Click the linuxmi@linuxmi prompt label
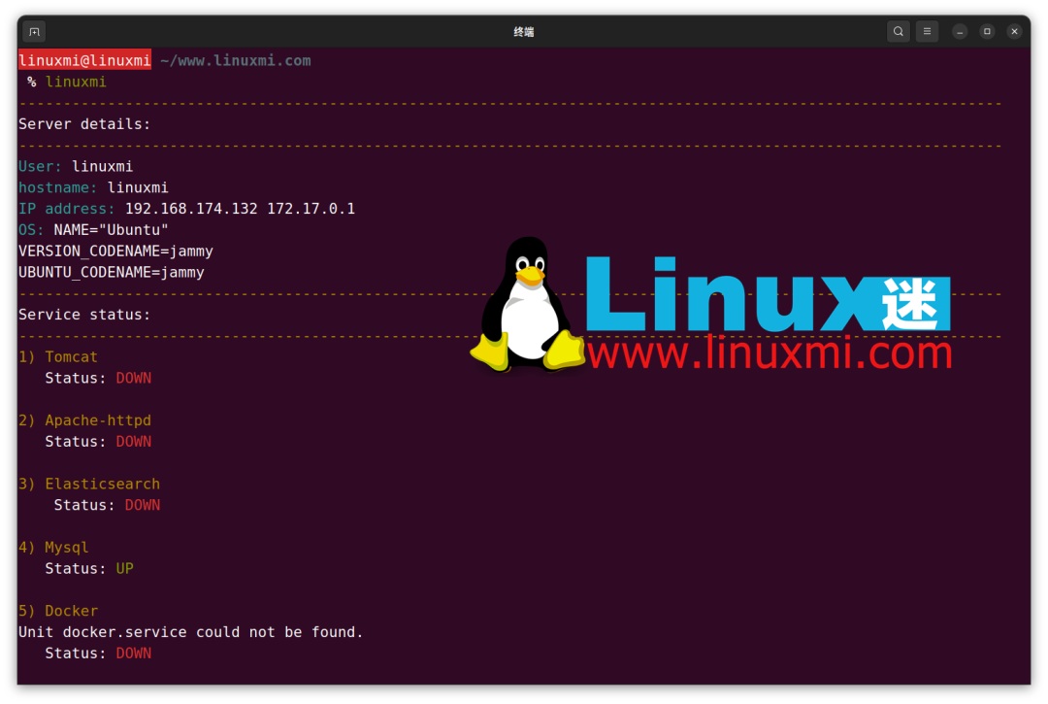Image resolution: width=1048 pixels, height=704 pixels. coord(84,60)
